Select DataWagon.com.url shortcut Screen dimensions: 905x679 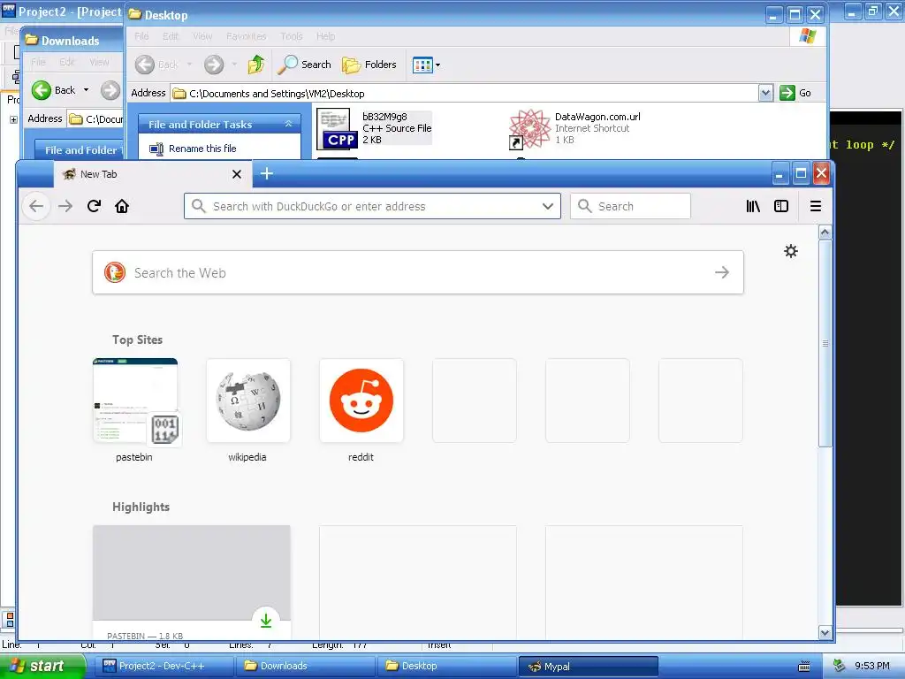[x=574, y=128]
